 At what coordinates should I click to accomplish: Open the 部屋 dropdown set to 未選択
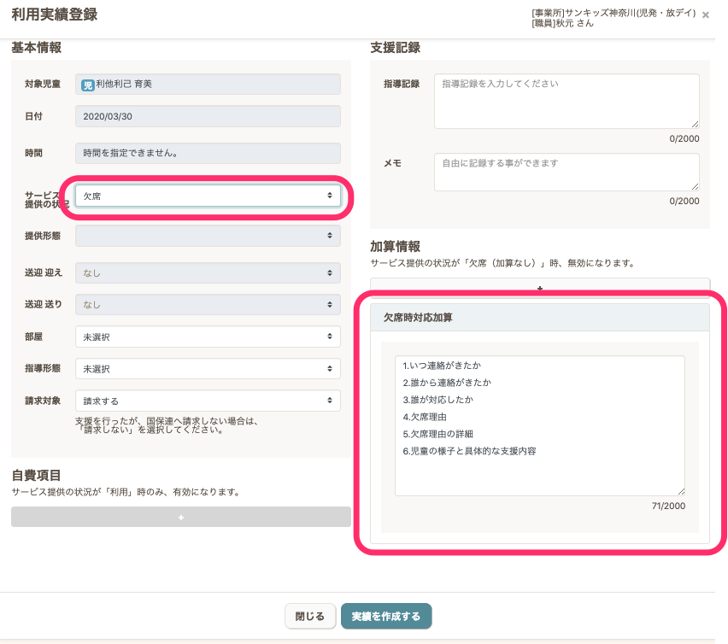[208, 337]
